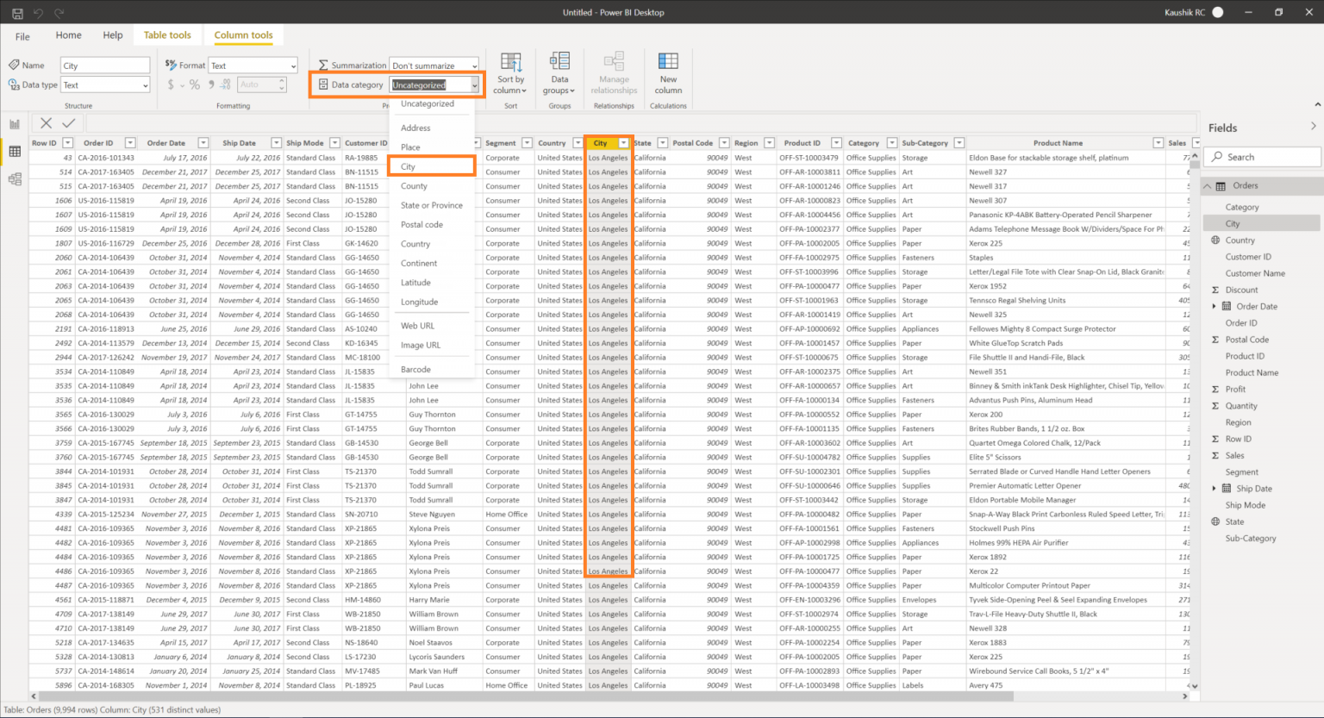Screen dimensions: 1324x718
Task: Expand the Ship Date hierarchy in Fields pane
Action: coord(1212,488)
